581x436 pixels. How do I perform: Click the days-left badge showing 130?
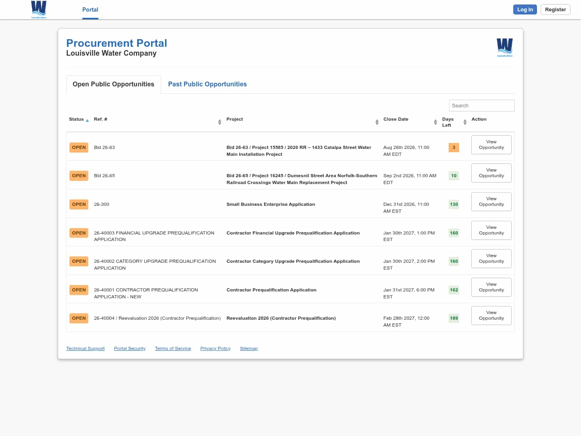pyautogui.click(x=454, y=204)
